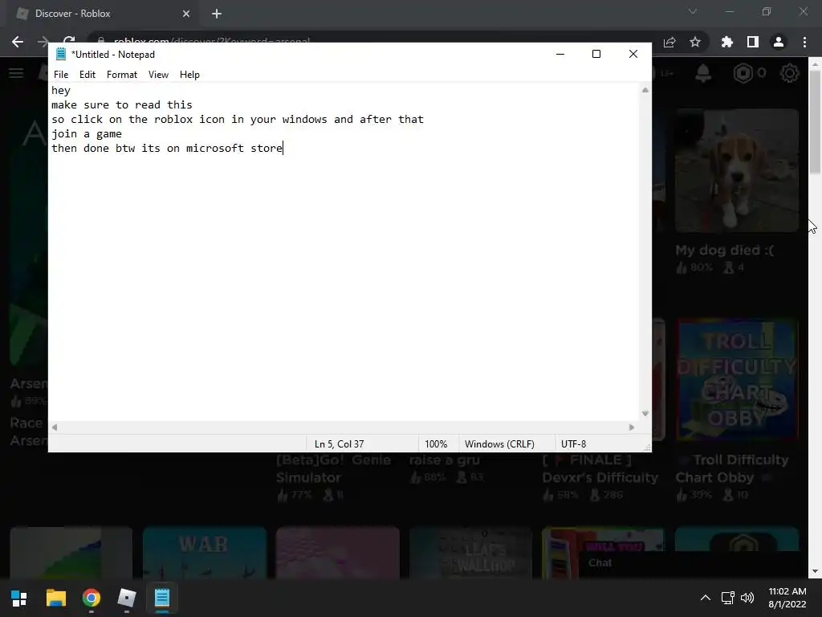Image resolution: width=822 pixels, height=617 pixels.
Task: Open the Windows Start menu
Action: (19, 598)
